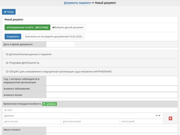The width and height of the screenshot is (180, 135).
Task: Click the Дата и время документа field
Action: click(61, 44)
